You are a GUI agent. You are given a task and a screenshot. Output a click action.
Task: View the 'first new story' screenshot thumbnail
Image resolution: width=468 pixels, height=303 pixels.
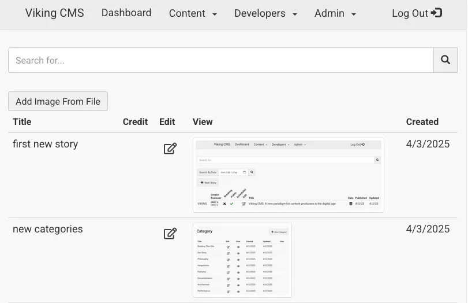(x=288, y=175)
